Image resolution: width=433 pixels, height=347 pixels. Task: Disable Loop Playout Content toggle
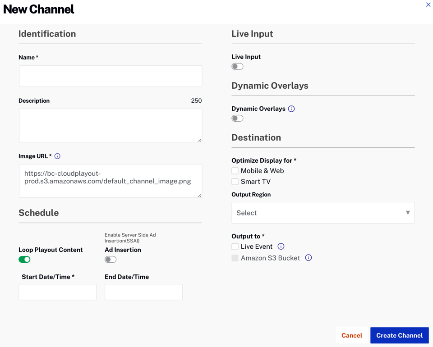24,260
